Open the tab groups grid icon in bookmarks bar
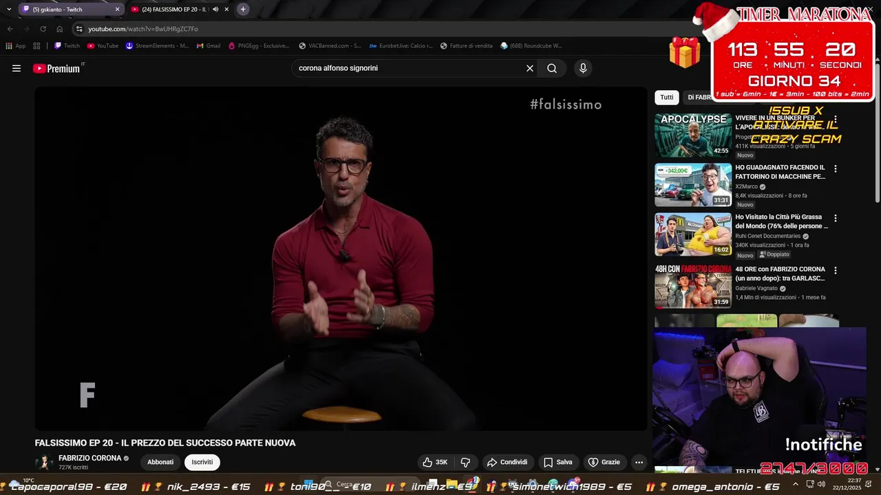The height and width of the screenshot is (495, 881). pyautogui.click(x=36, y=46)
